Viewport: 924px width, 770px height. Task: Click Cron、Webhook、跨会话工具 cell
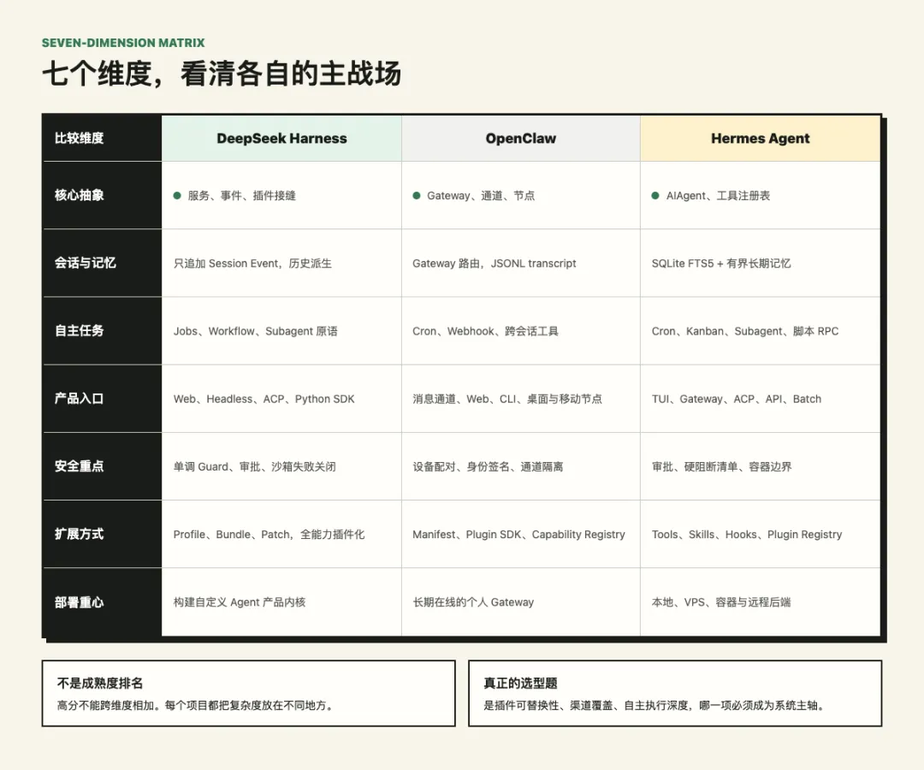point(521,331)
